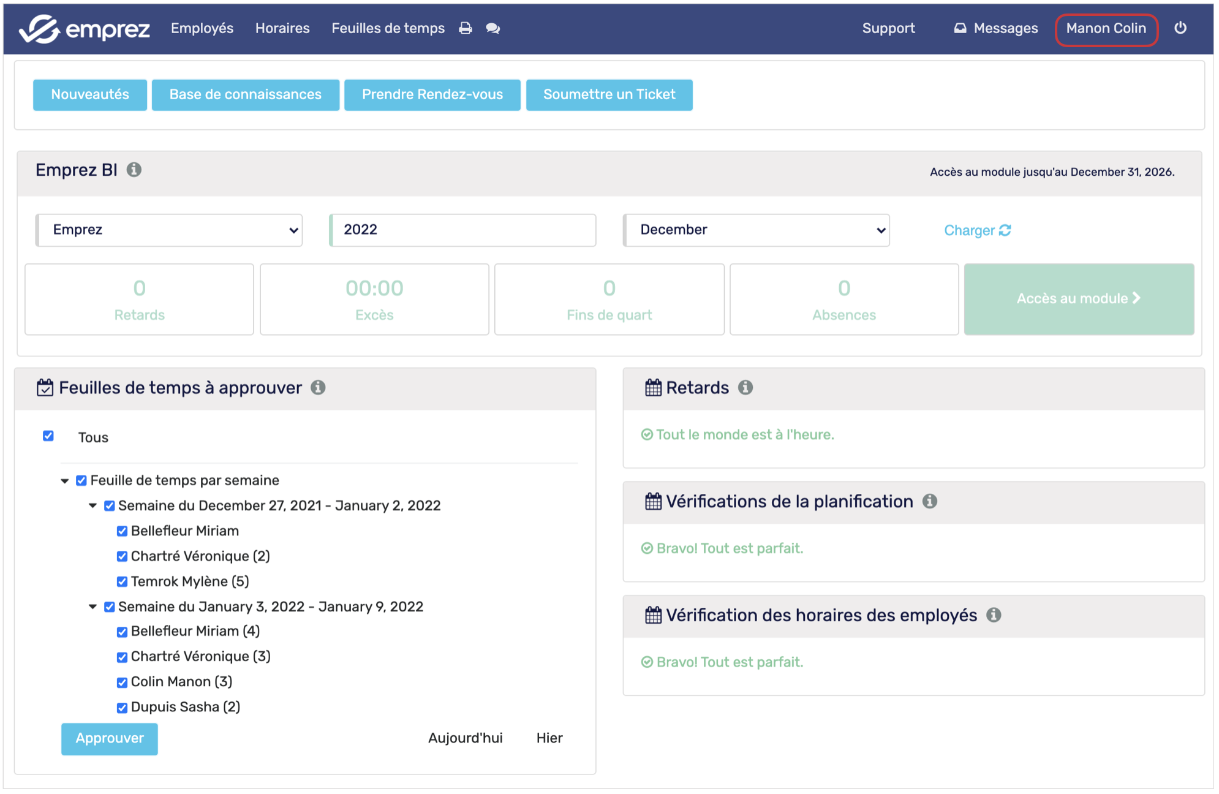1219x794 pixels.
Task: Click info icon beside Feuilles de temps à approuver
Action: [x=318, y=388]
